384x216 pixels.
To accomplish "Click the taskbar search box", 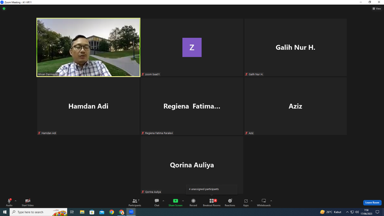I will [38, 212].
